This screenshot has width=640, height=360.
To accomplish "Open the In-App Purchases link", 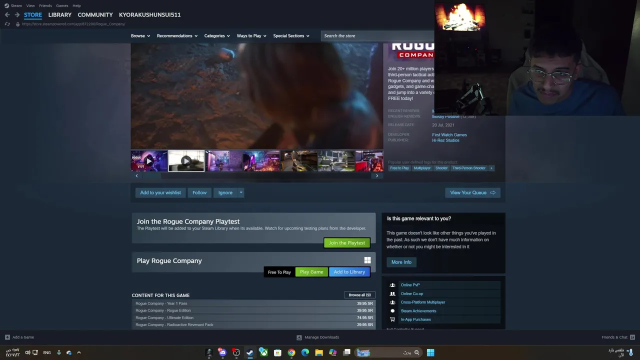I will click(415, 319).
